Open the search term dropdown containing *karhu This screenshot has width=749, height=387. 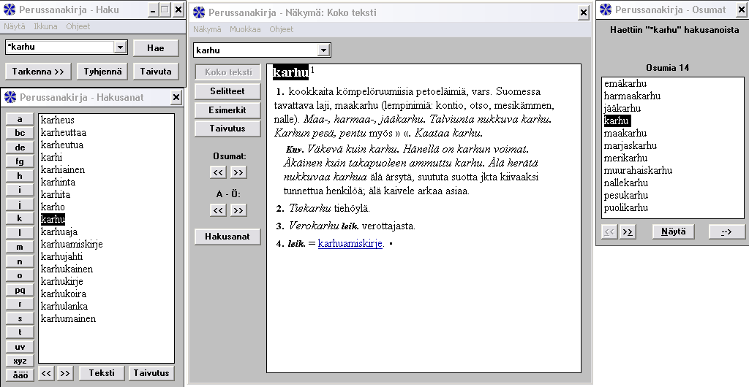pyautogui.click(x=120, y=47)
